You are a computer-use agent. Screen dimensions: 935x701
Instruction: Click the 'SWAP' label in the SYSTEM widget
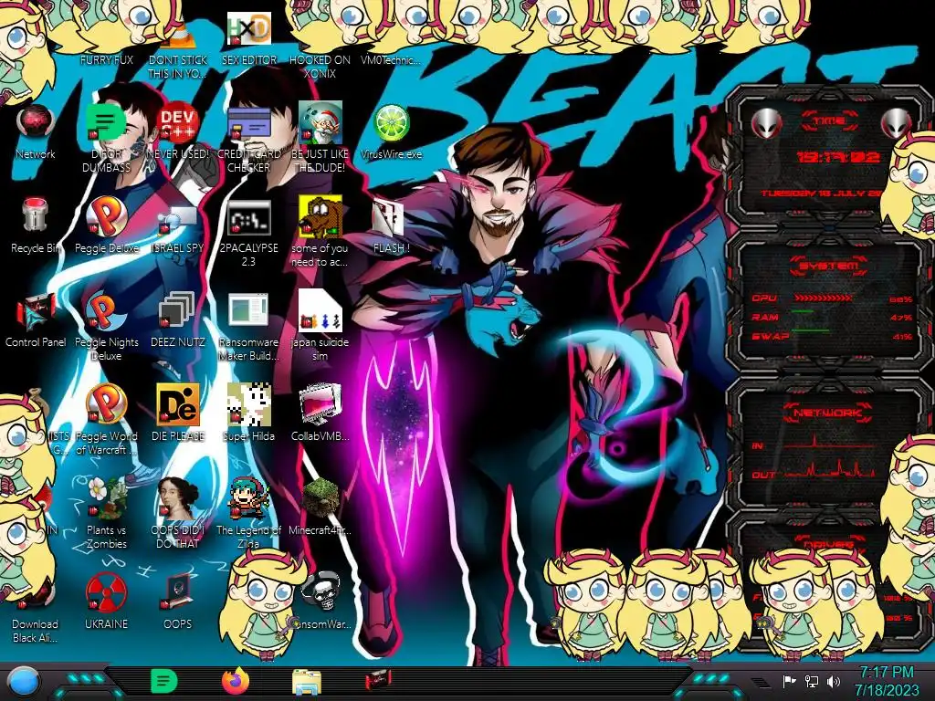(771, 336)
